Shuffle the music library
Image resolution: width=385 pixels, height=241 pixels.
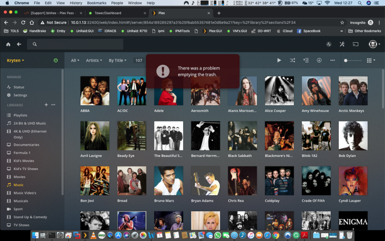(293, 60)
